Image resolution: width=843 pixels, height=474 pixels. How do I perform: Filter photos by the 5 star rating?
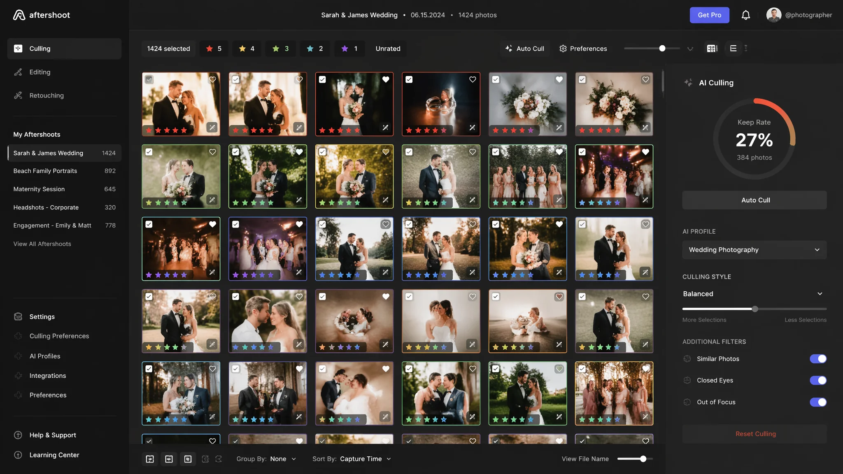(214, 49)
